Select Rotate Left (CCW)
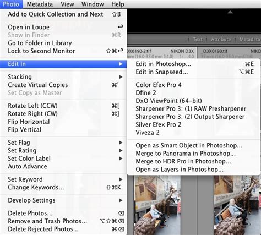 (x=63, y=106)
